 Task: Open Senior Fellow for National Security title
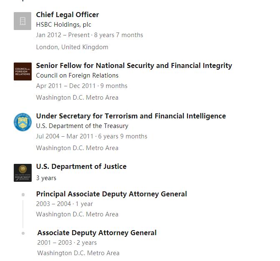[134, 65]
